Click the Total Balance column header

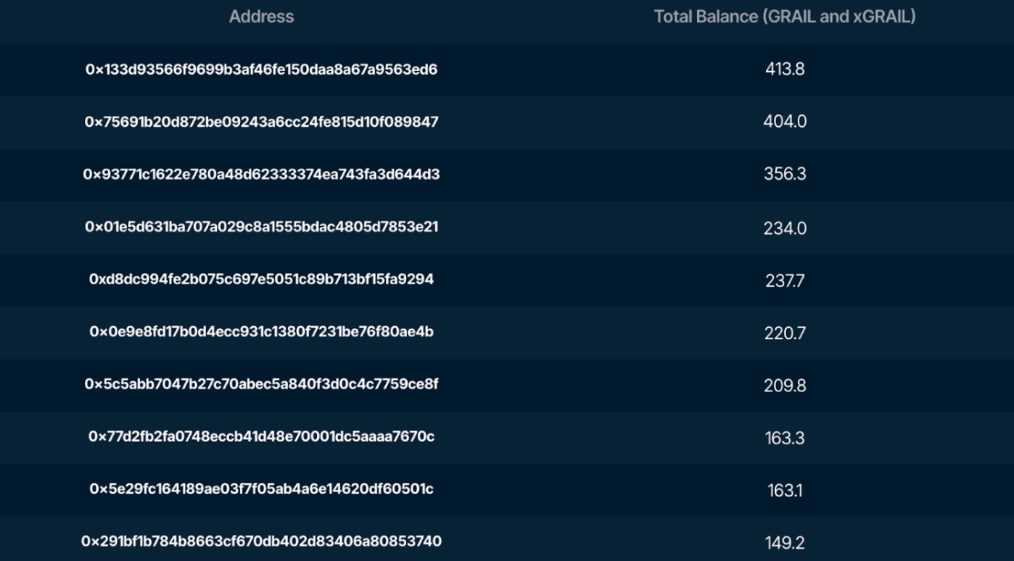coord(784,17)
